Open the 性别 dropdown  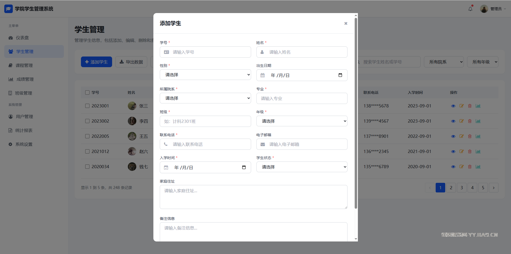point(205,75)
